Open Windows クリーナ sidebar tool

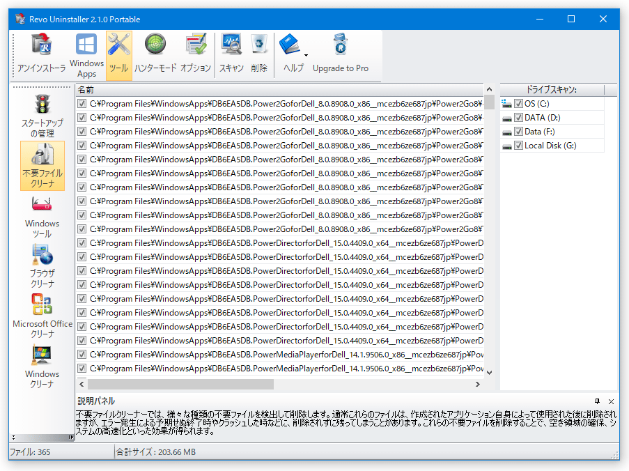42,366
